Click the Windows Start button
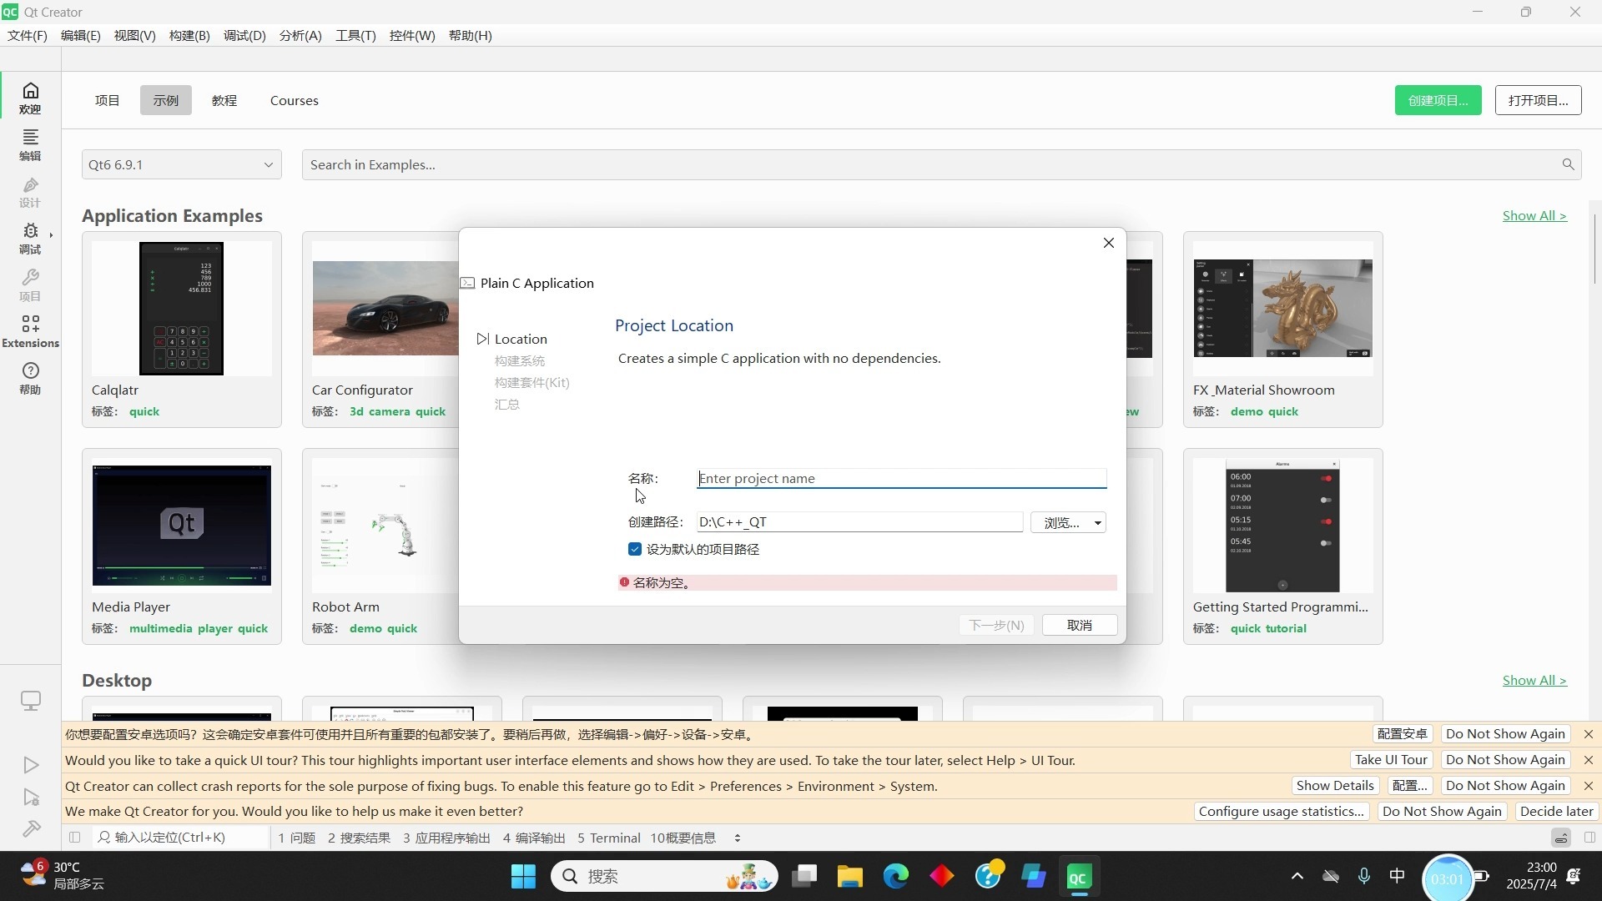 [x=523, y=877]
